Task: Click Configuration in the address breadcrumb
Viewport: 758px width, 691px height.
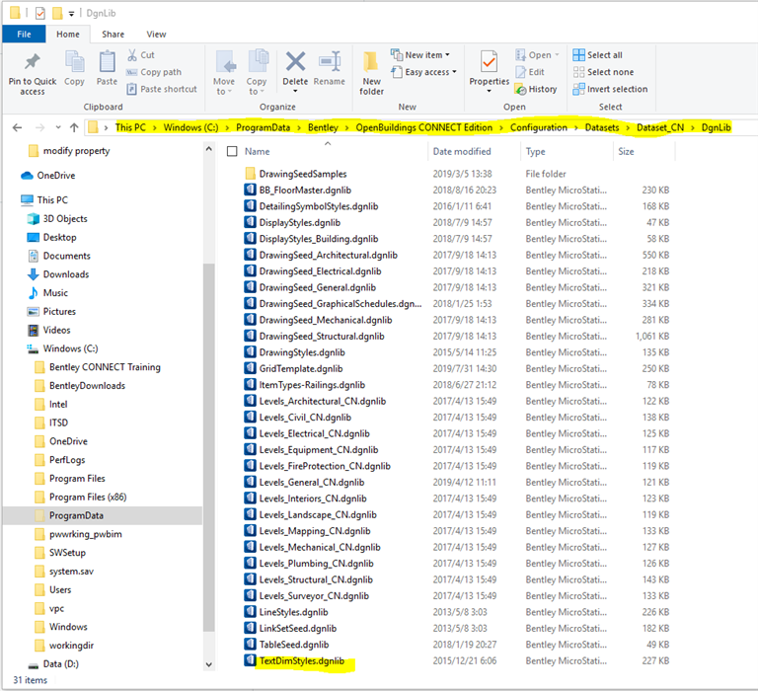Action: pos(539,127)
